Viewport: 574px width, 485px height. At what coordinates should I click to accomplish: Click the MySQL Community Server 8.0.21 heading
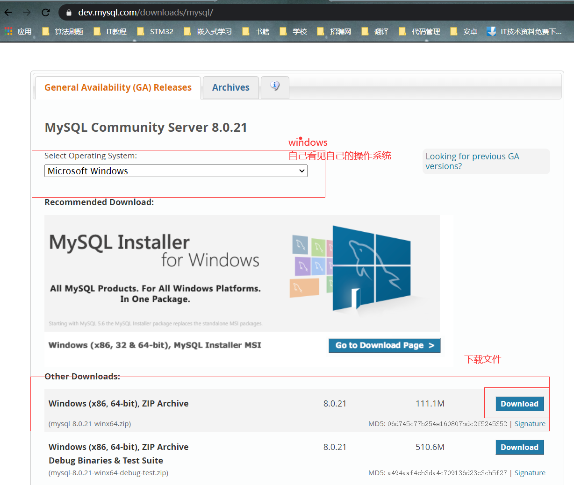tap(146, 128)
